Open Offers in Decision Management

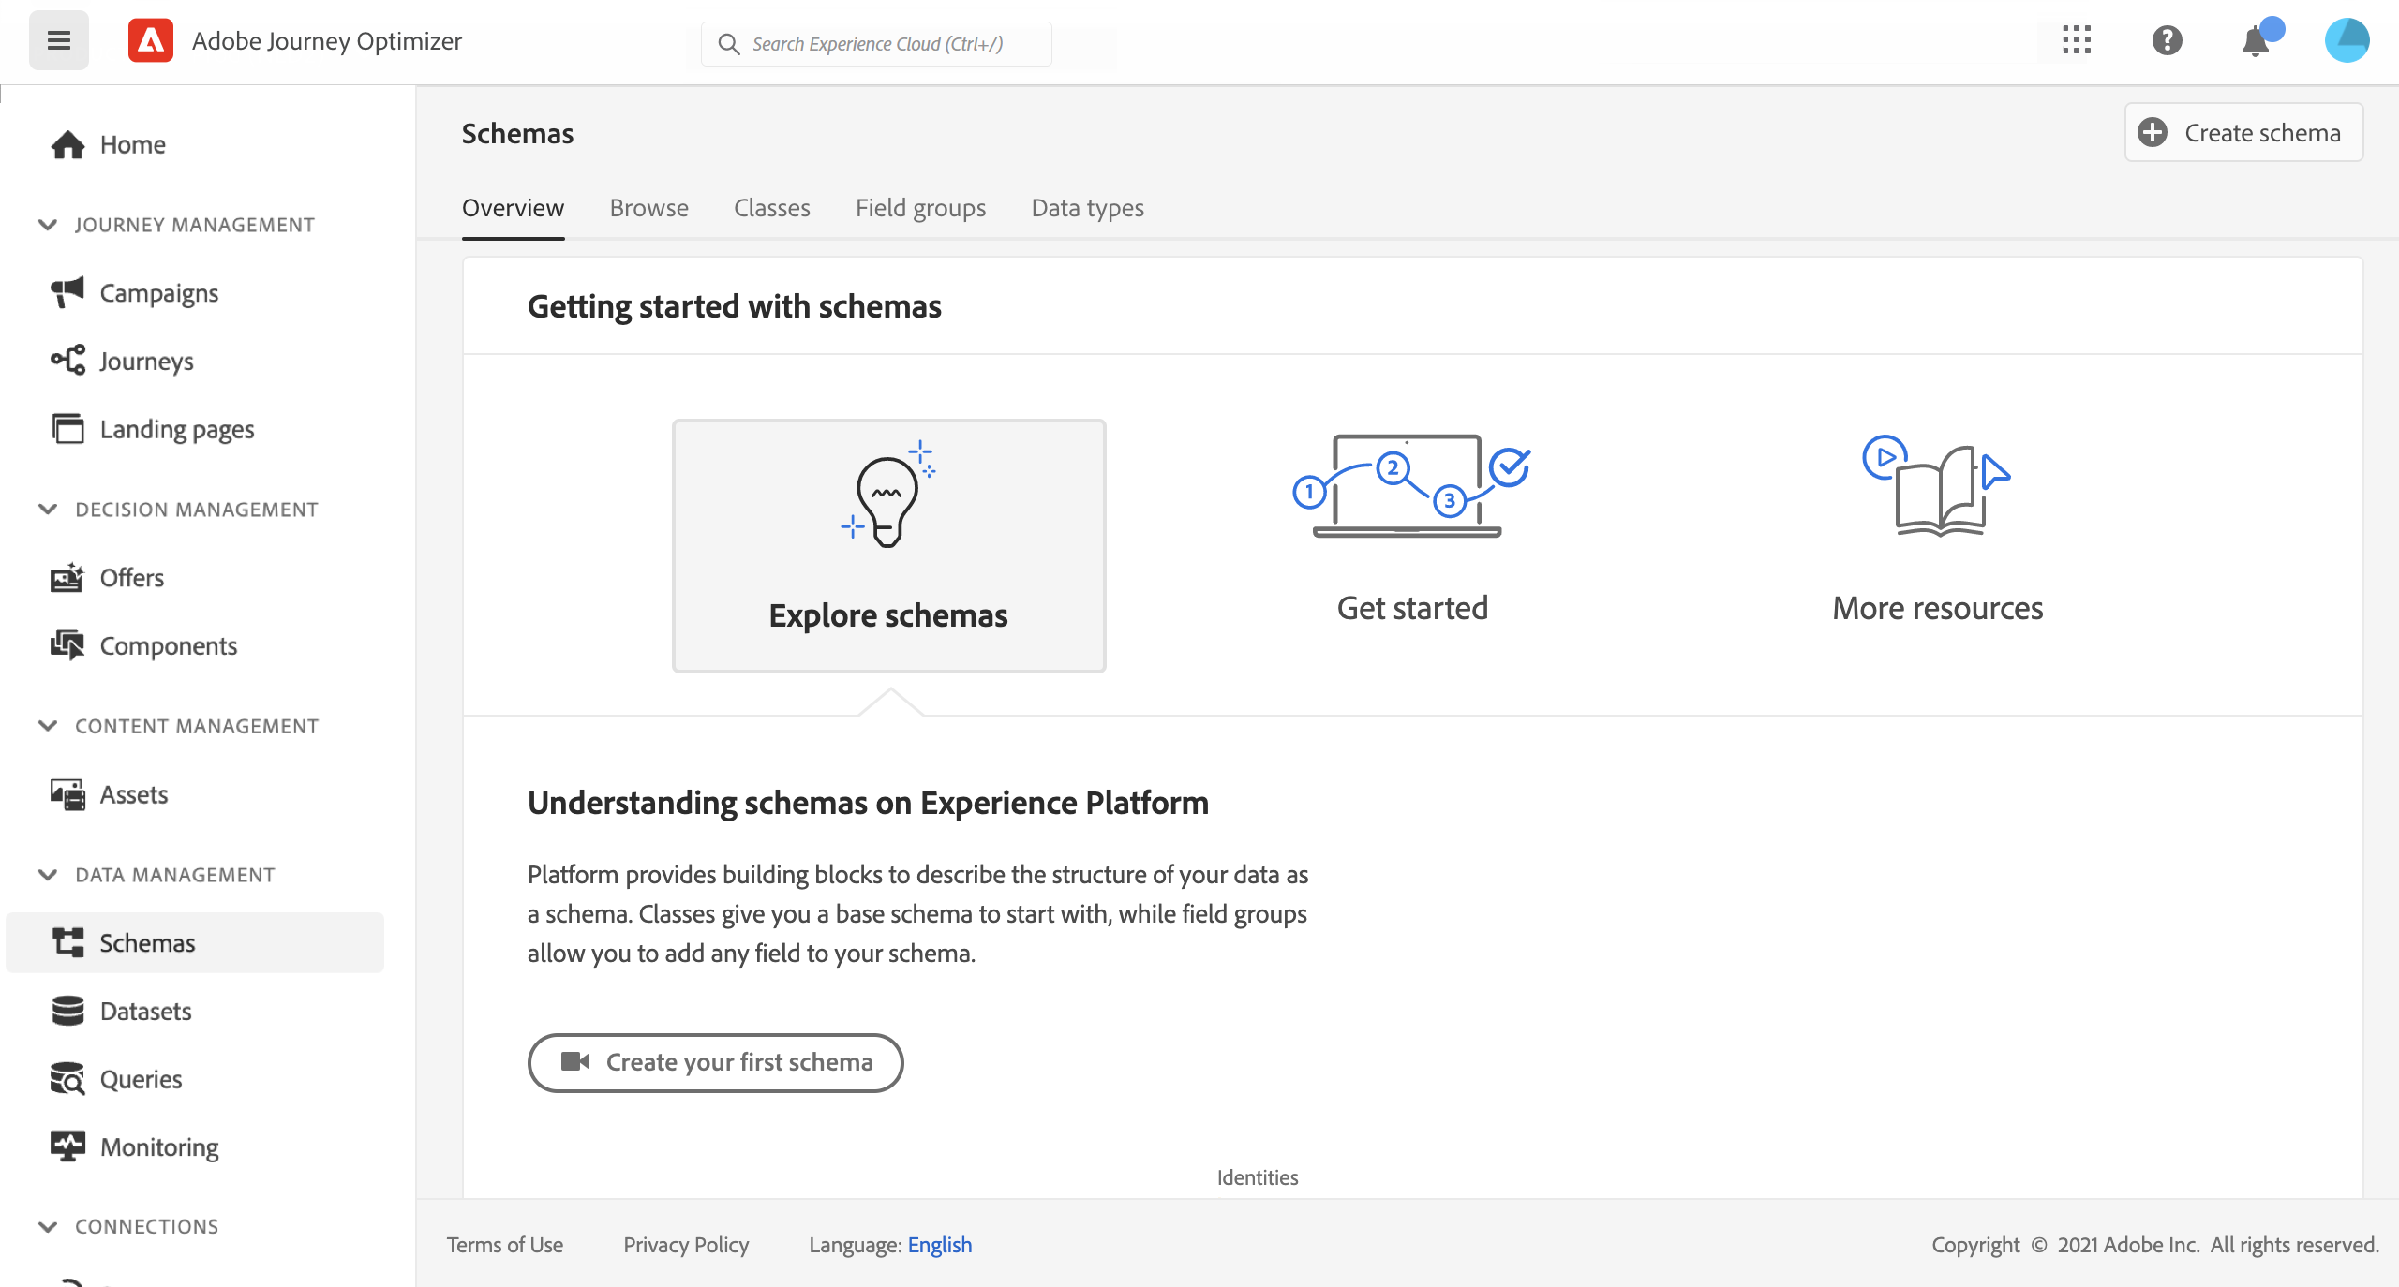point(131,578)
